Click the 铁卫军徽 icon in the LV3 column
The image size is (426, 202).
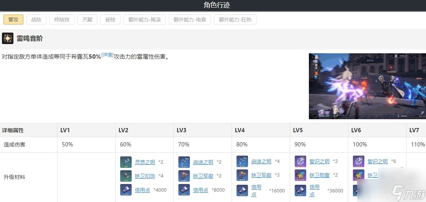(184, 176)
